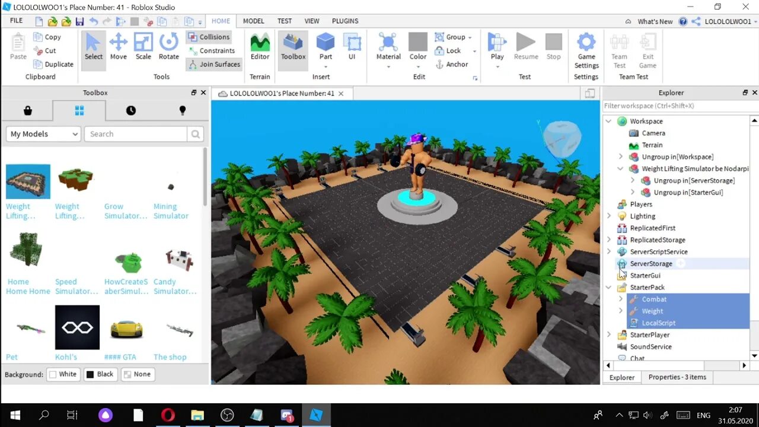The width and height of the screenshot is (759, 427).
Task: Expand the StarterPlayer node
Action: pos(608,334)
